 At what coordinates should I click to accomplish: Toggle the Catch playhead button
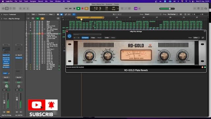(x=74, y=15)
